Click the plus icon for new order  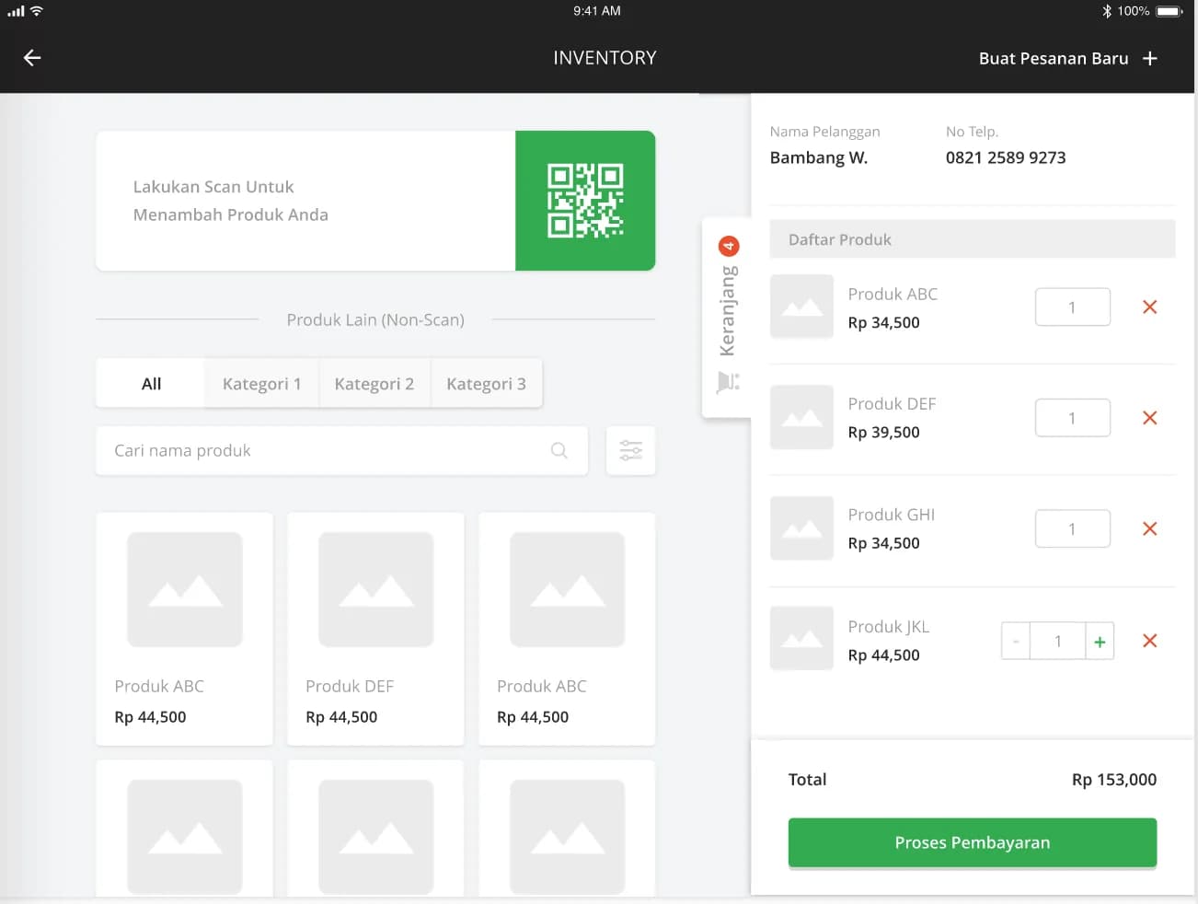[1150, 58]
